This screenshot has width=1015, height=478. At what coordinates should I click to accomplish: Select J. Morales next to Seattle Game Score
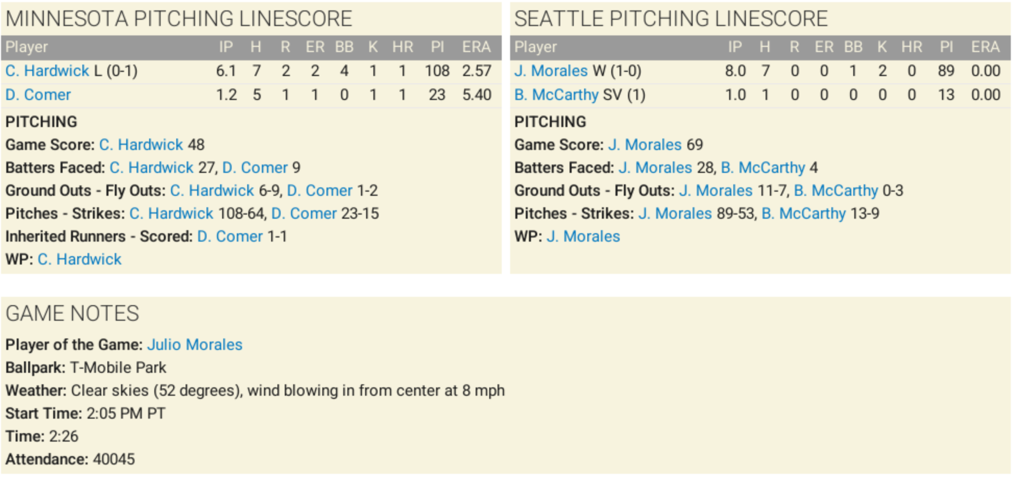[645, 145]
